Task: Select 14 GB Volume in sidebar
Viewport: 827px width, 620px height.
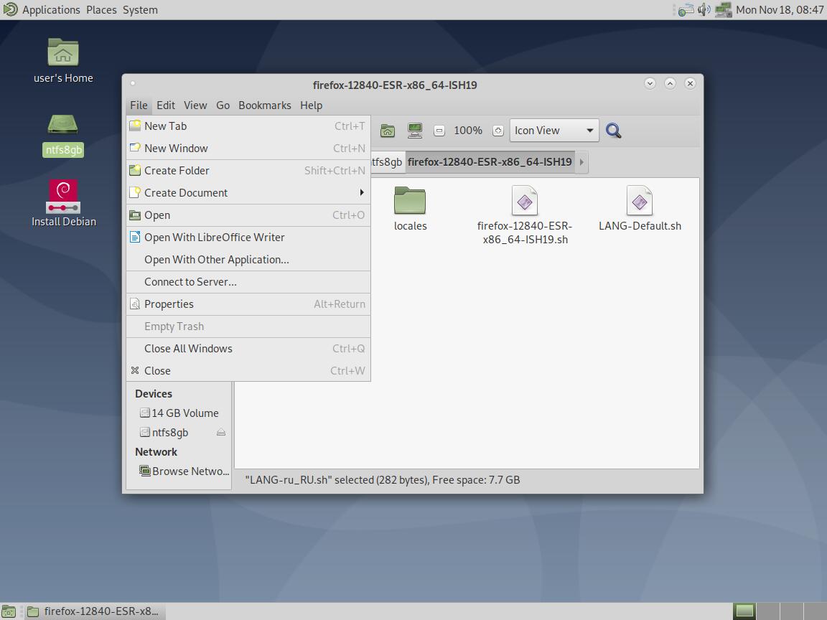Action: (179, 413)
